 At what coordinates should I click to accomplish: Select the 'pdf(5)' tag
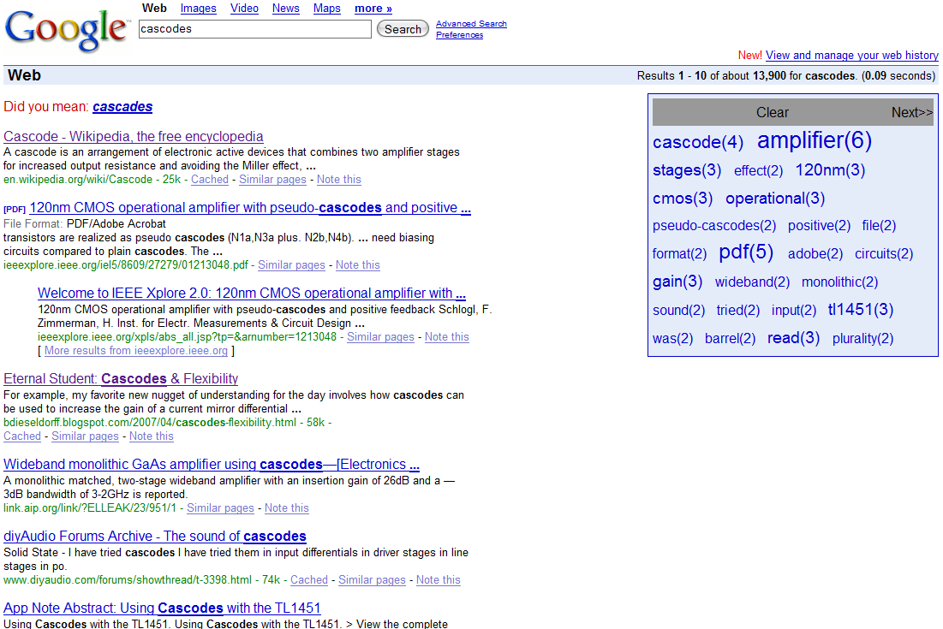pyautogui.click(x=746, y=252)
